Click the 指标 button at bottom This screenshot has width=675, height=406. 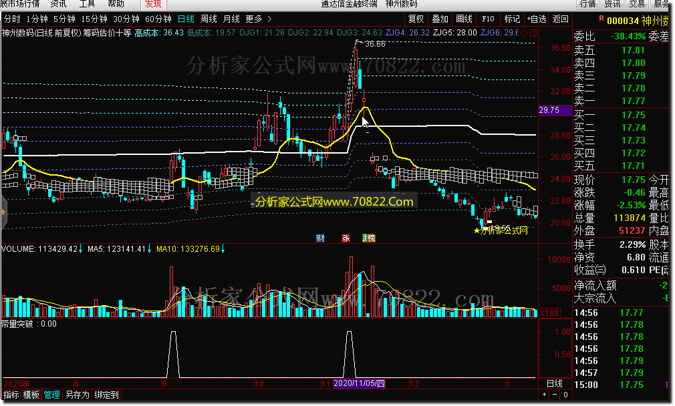11,395
